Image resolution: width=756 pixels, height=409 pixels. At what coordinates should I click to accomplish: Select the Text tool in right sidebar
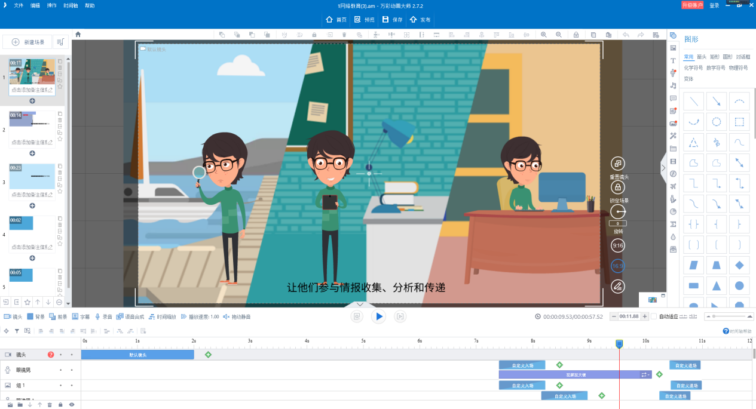click(x=674, y=60)
